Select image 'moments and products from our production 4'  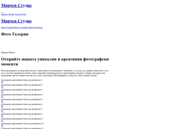pos(22,95)
